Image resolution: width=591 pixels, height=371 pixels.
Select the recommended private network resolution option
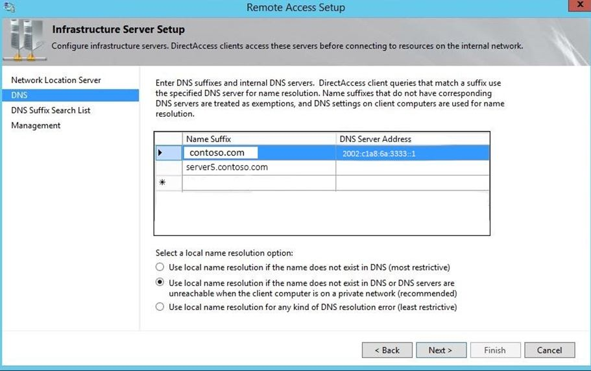pyautogui.click(x=160, y=283)
